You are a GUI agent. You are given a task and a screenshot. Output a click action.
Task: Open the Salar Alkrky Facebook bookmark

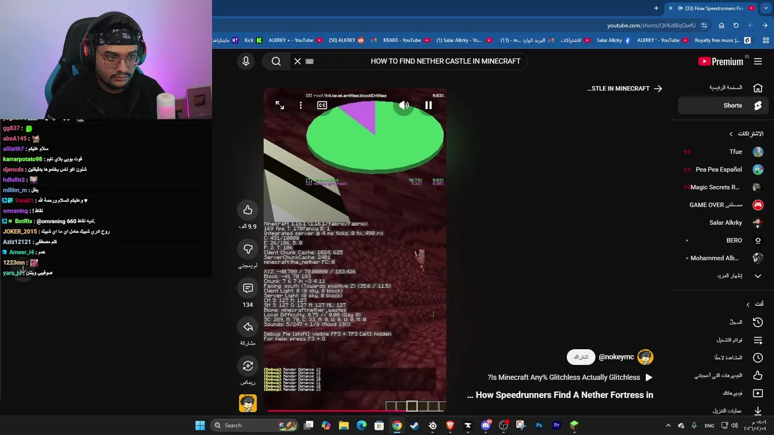(x=613, y=40)
